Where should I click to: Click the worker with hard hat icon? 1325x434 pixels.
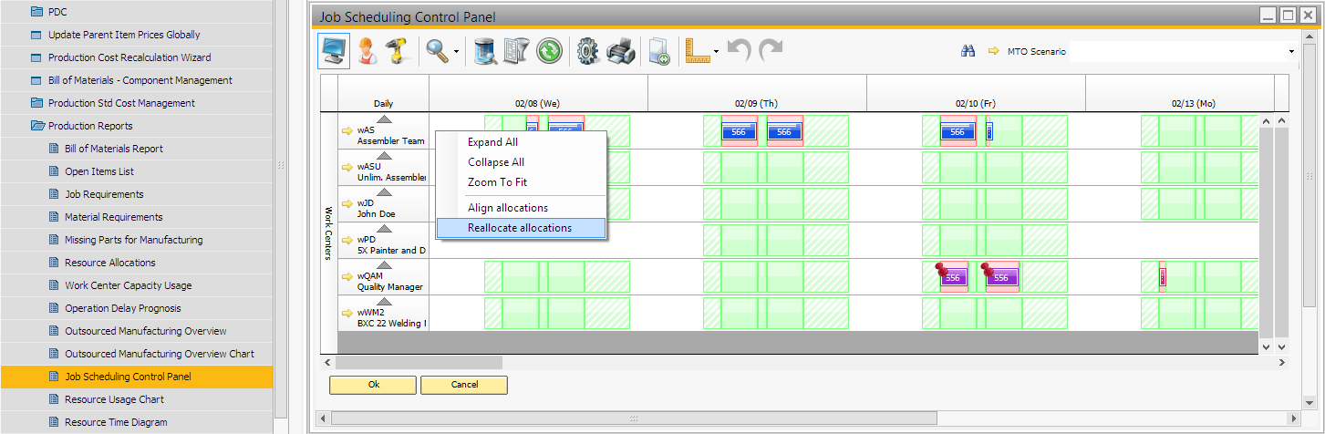pos(367,51)
